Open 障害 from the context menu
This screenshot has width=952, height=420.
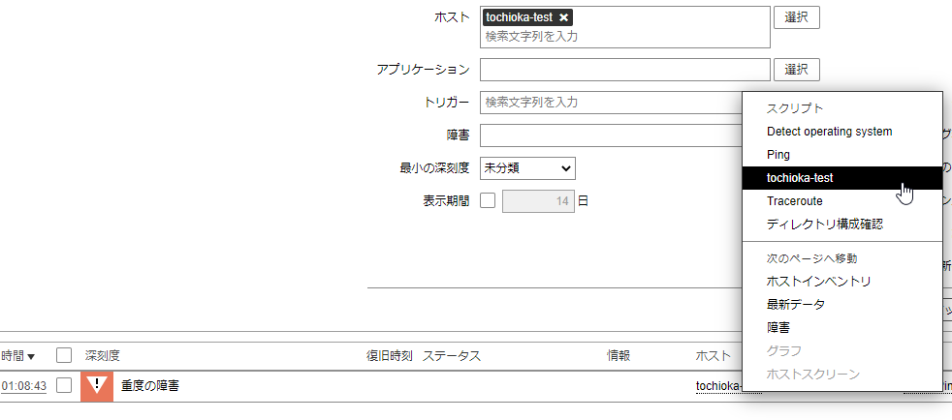777,328
